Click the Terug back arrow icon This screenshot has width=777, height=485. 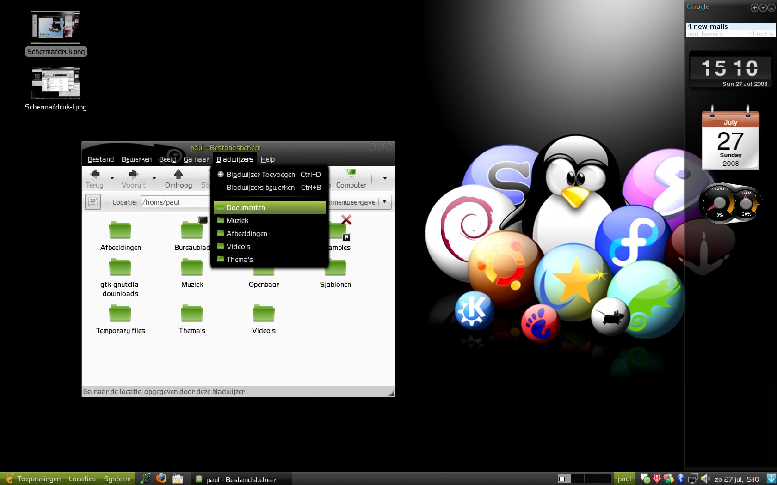(x=95, y=174)
